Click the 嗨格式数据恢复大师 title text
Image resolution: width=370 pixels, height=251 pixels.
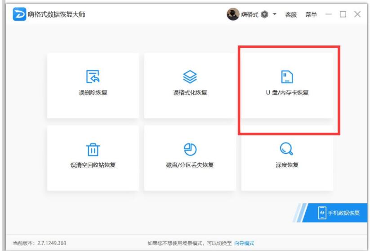(x=57, y=14)
